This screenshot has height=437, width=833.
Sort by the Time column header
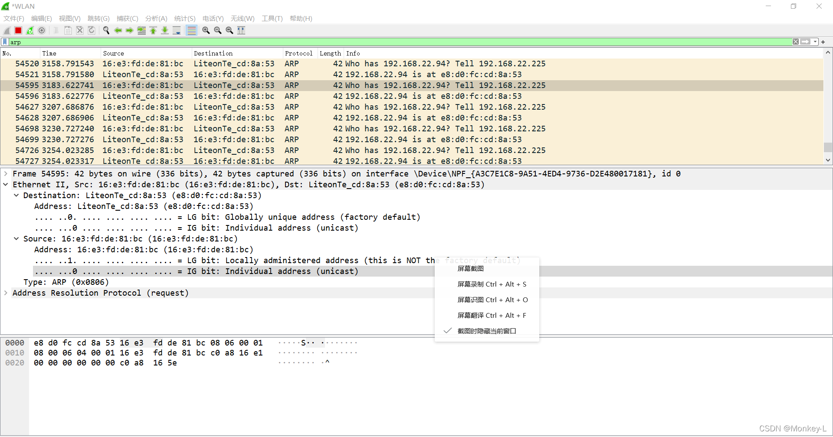pyautogui.click(x=71, y=53)
